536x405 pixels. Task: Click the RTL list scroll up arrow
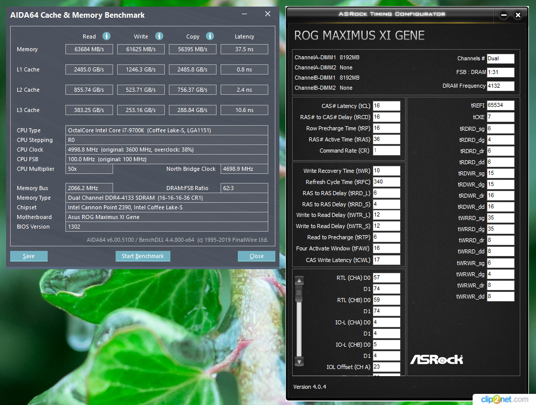click(x=299, y=281)
